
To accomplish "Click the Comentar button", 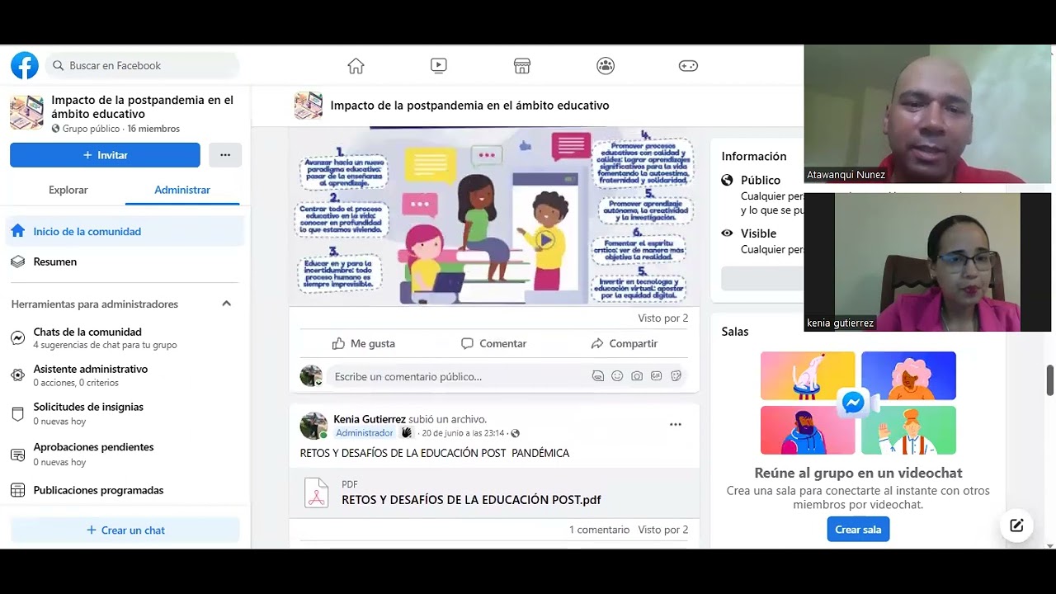I will click(493, 343).
